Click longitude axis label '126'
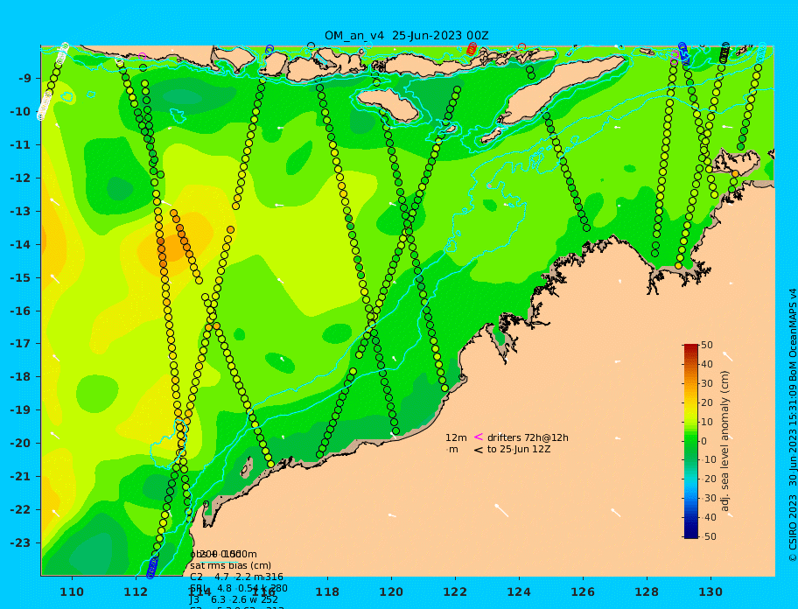The width and height of the screenshot is (798, 609). [x=583, y=591]
